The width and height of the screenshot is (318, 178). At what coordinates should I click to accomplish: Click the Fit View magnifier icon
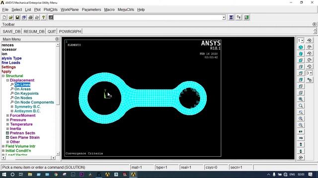click(x=301, y=99)
